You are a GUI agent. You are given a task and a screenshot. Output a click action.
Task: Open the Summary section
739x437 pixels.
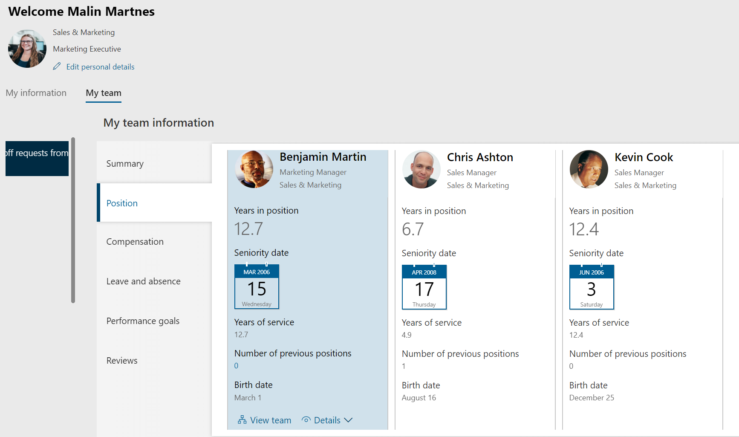[x=125, y=164]
